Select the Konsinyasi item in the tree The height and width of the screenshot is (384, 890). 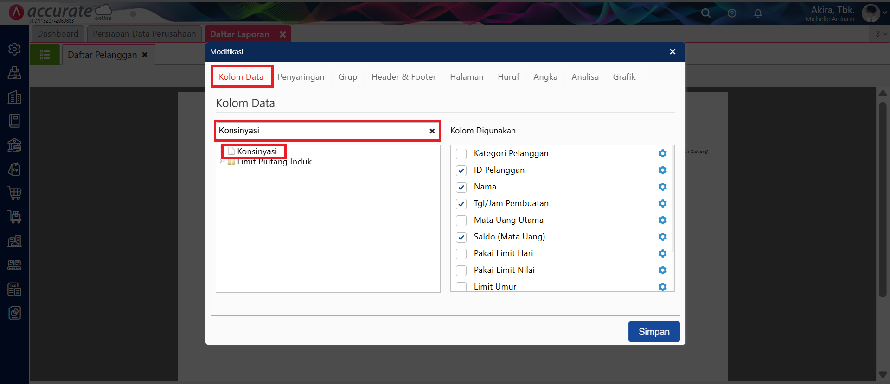[256, 151]
